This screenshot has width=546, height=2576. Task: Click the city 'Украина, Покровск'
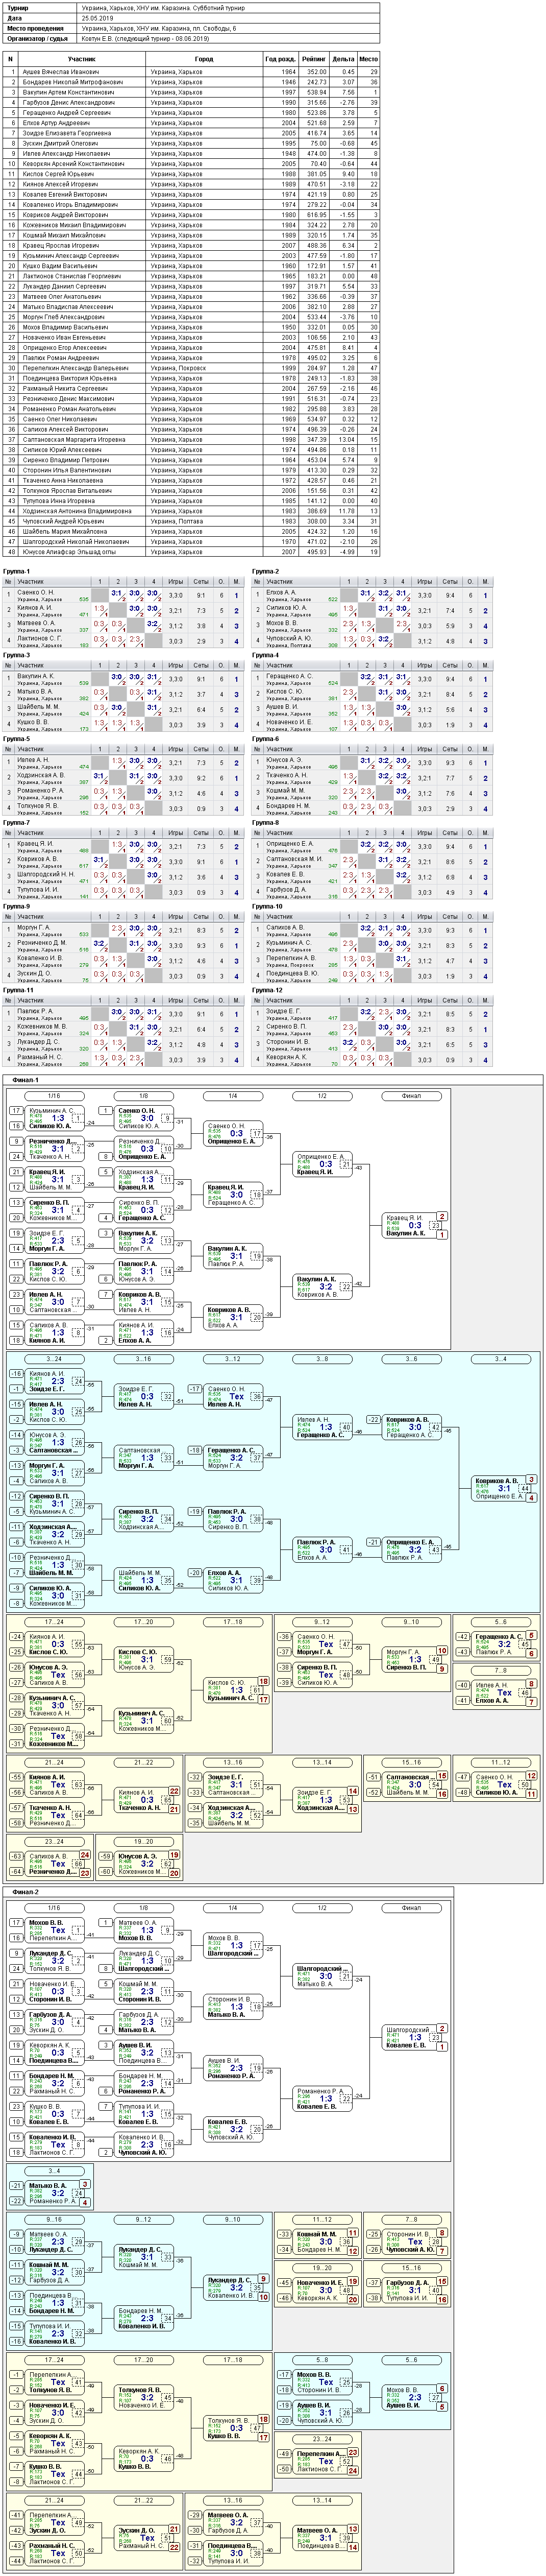(x=178, y=368)
